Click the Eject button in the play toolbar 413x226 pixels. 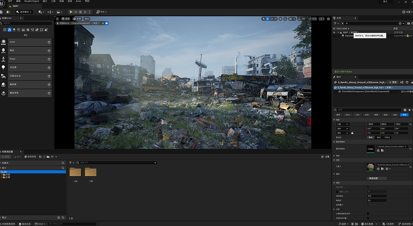[x=85, y=12]
